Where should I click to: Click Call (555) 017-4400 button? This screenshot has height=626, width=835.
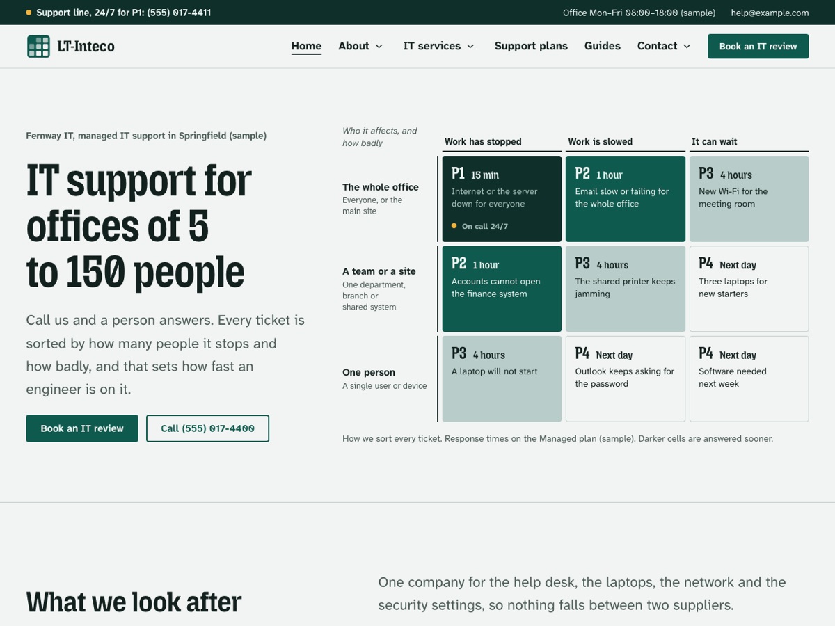click(x=207, y=428)
